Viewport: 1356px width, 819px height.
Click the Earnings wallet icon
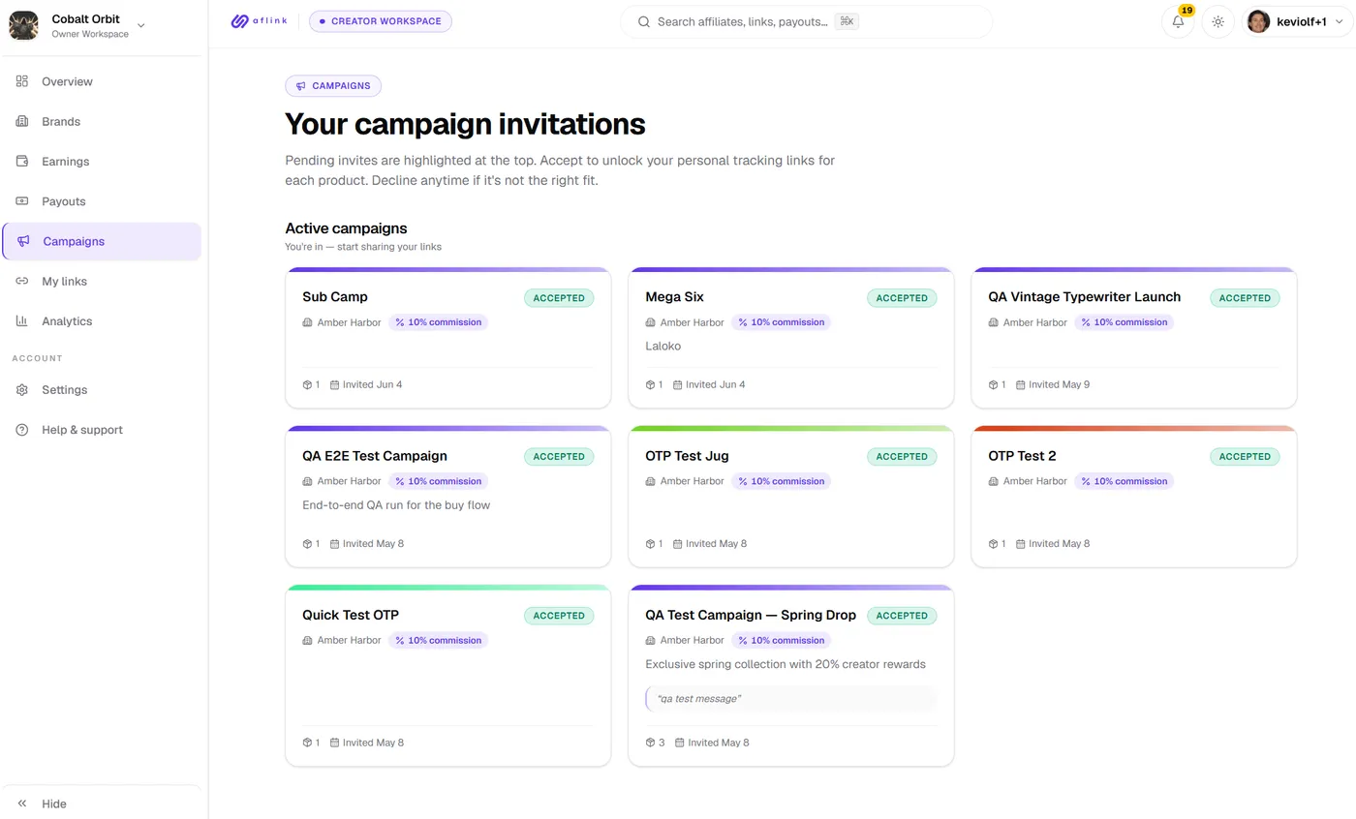(22, 162)
